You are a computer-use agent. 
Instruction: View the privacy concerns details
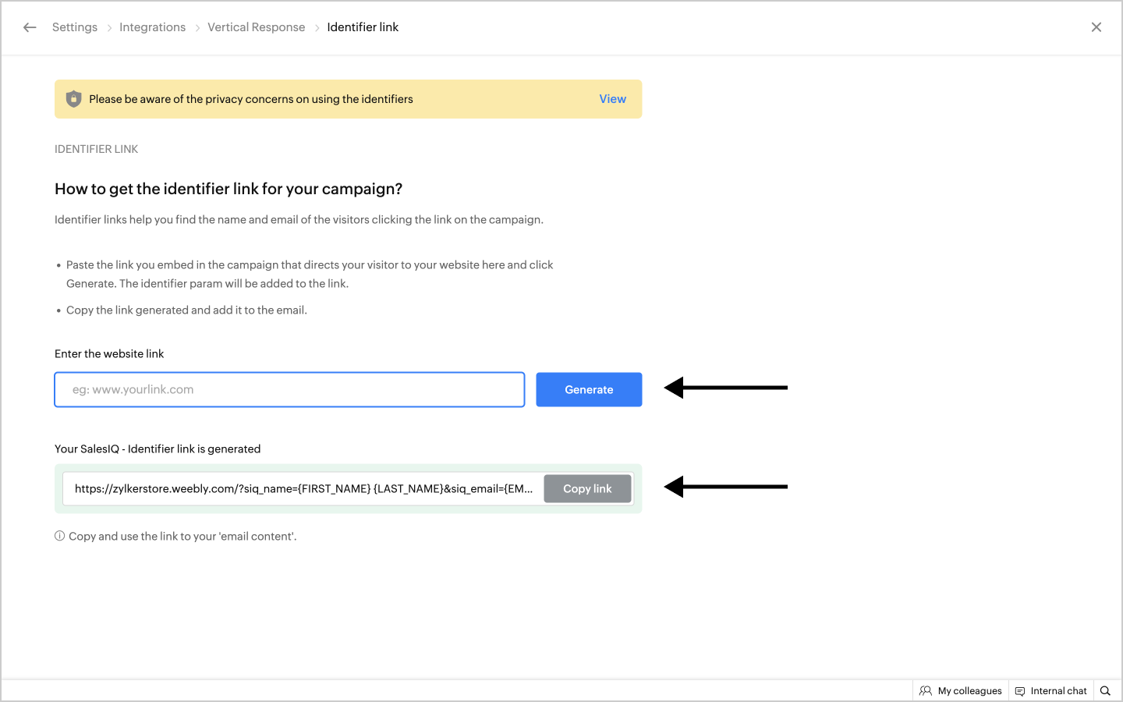(x=612, y=99)
